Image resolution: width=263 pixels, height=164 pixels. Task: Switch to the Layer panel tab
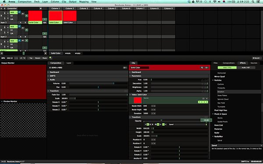coord(69,63)
